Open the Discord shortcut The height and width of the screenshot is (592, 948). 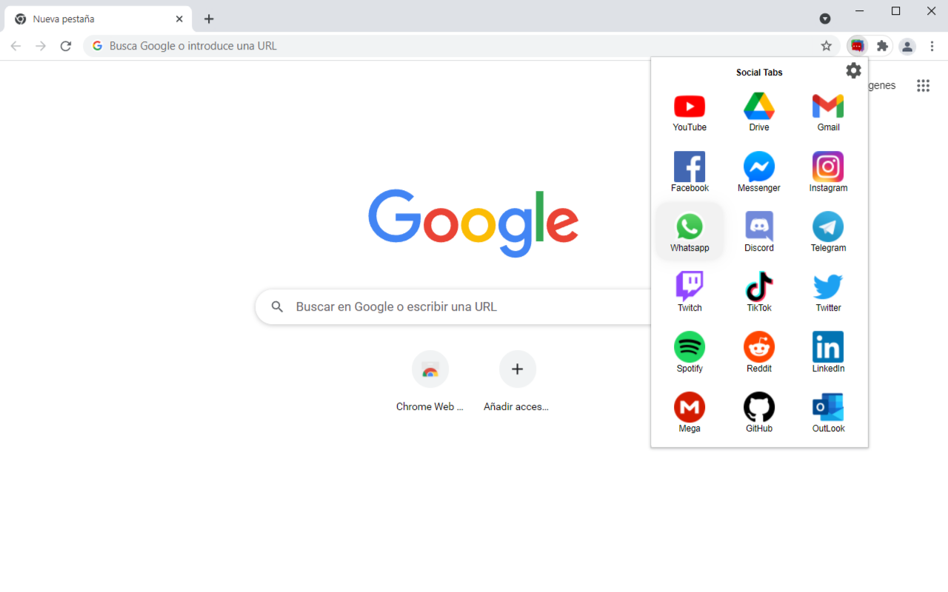pos(758,227)
